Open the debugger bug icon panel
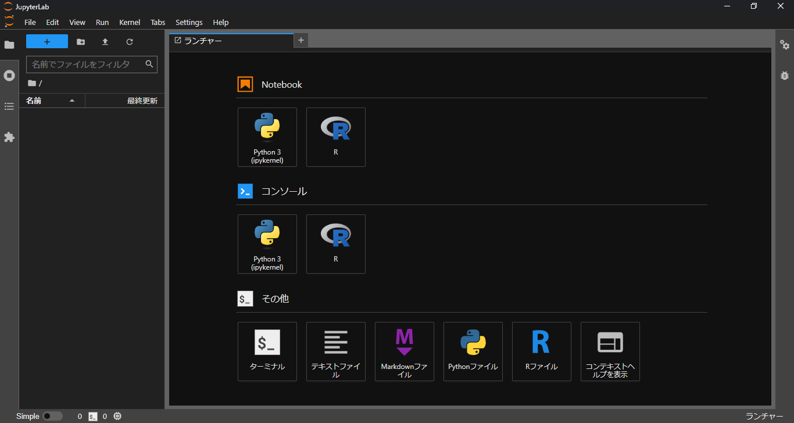The width and height of the screenshot is (794, 423). [785, 76]
